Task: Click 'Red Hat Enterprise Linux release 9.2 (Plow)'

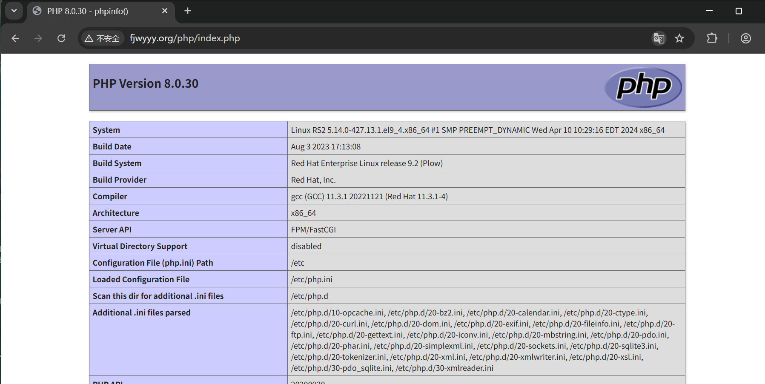Action: 367,163
